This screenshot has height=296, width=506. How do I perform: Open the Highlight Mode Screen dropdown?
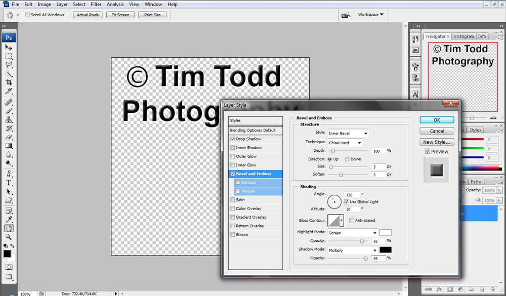[x=353, y=233]
